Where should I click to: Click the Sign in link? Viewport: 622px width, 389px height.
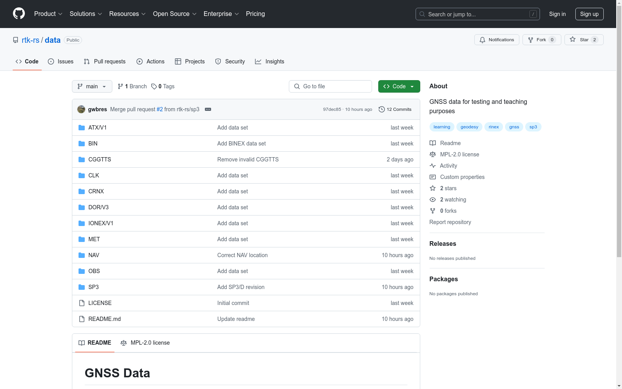click(x=557, y=14)
